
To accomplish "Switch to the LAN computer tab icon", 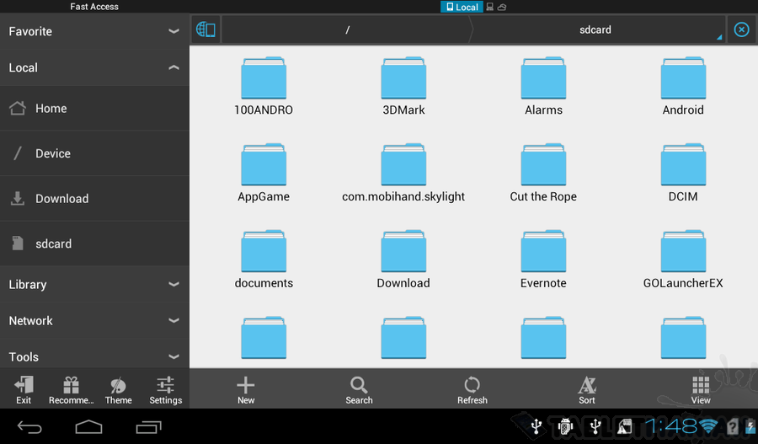I will pyautogui.click(x=489, y=7).
